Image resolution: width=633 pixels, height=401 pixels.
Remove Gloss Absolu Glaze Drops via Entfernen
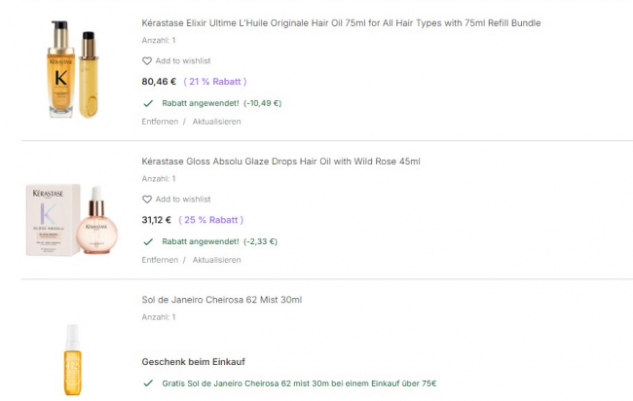click(159, 260)
